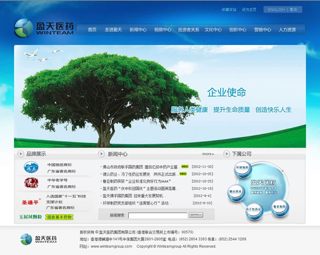
Task: Select the 环球制药 subsidiary bubble
Action: click(x=243, y=168)
